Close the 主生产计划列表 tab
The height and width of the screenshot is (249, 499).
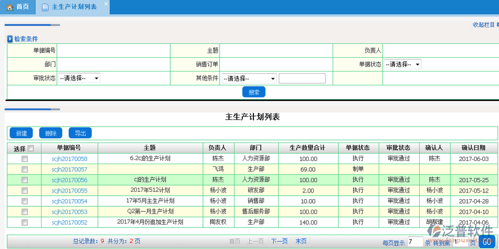pyautogui.click(x=106, y=4)
